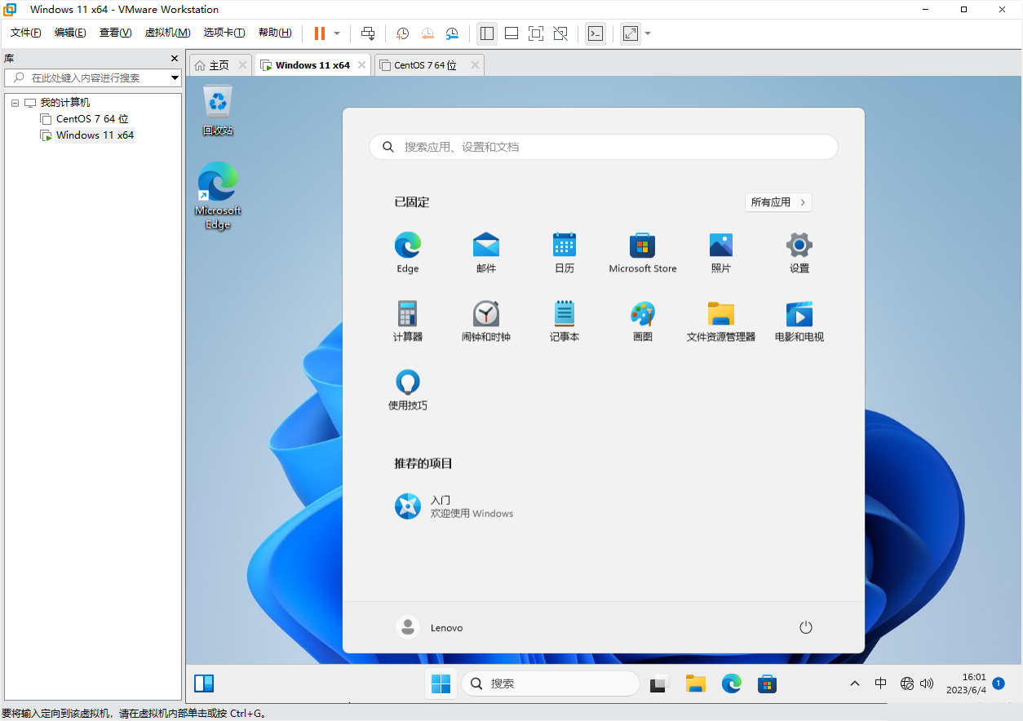
Task: Click the Lenovo user account button
Action: (430, 627)
